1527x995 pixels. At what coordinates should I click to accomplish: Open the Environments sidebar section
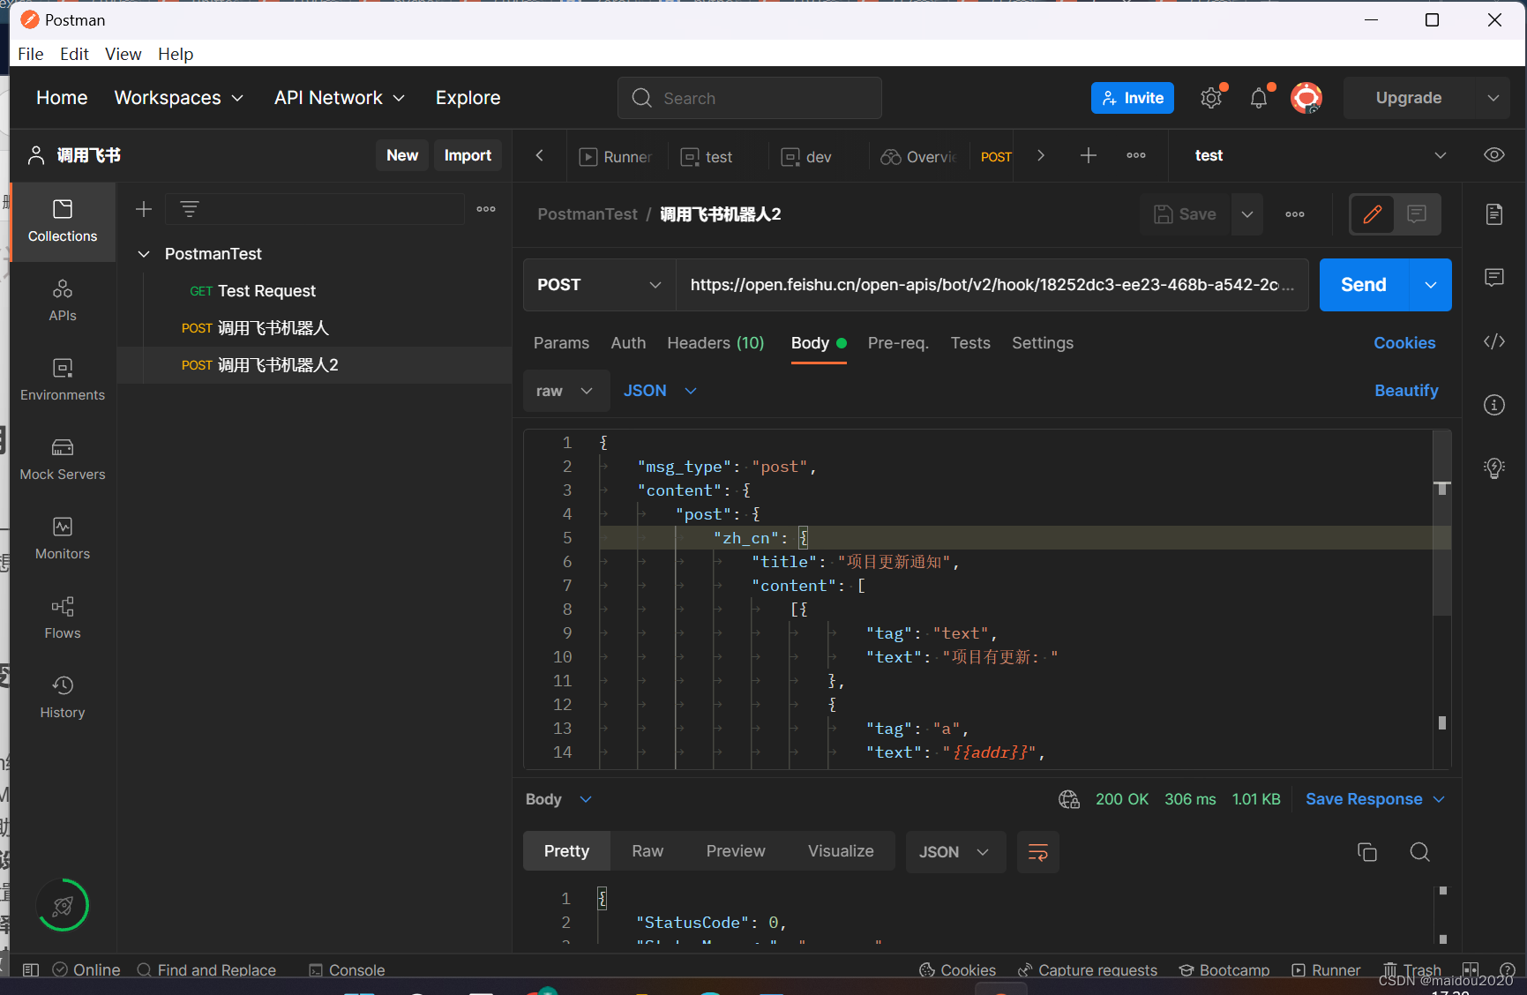(x=63, y=380)
